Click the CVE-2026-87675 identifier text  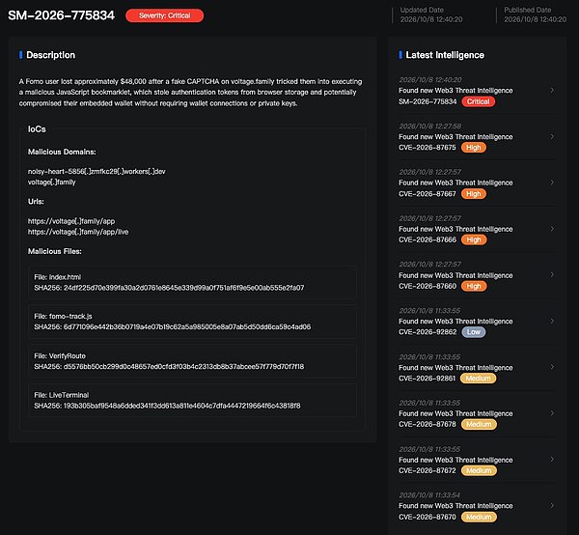(x=427, y=148)
